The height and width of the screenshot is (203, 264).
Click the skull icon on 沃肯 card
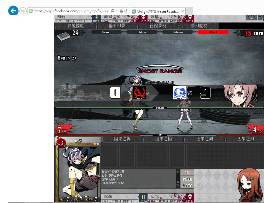coord(190,196)
